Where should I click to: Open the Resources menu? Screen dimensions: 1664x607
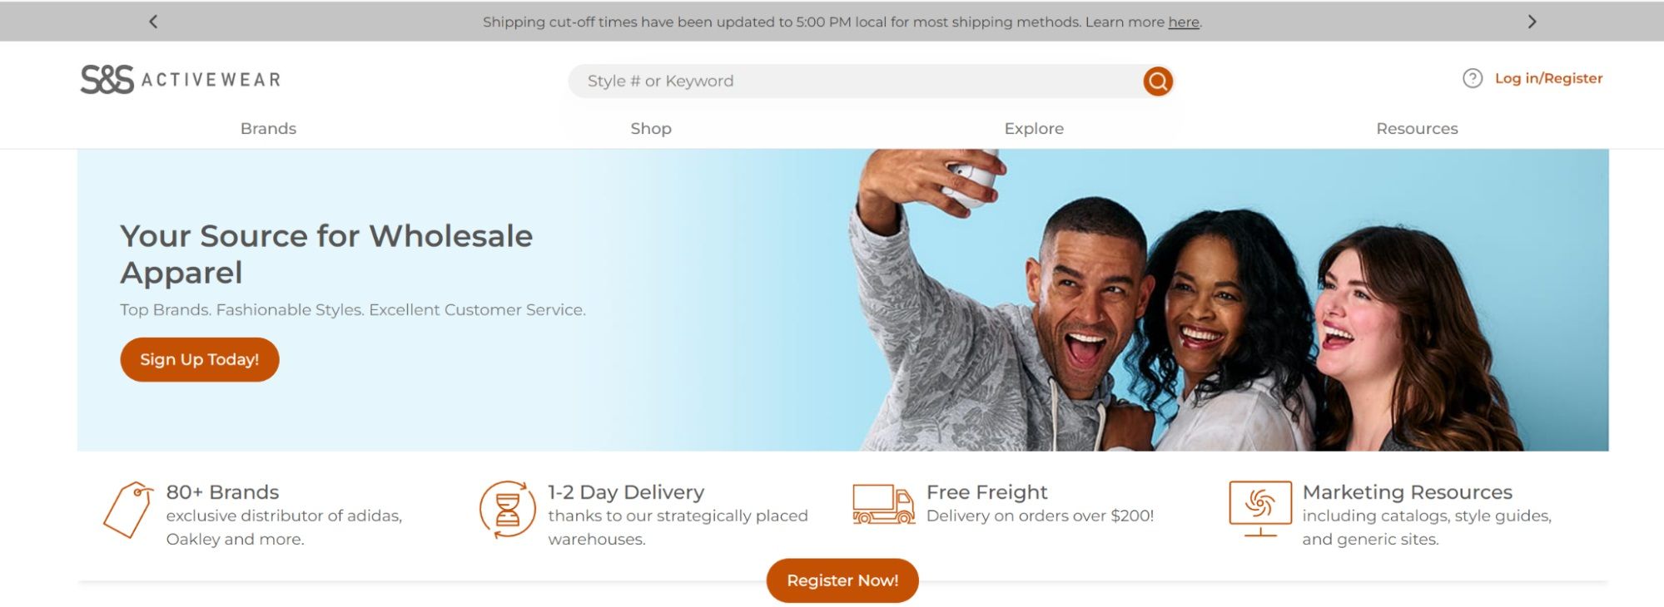(x=1417, y=128)
